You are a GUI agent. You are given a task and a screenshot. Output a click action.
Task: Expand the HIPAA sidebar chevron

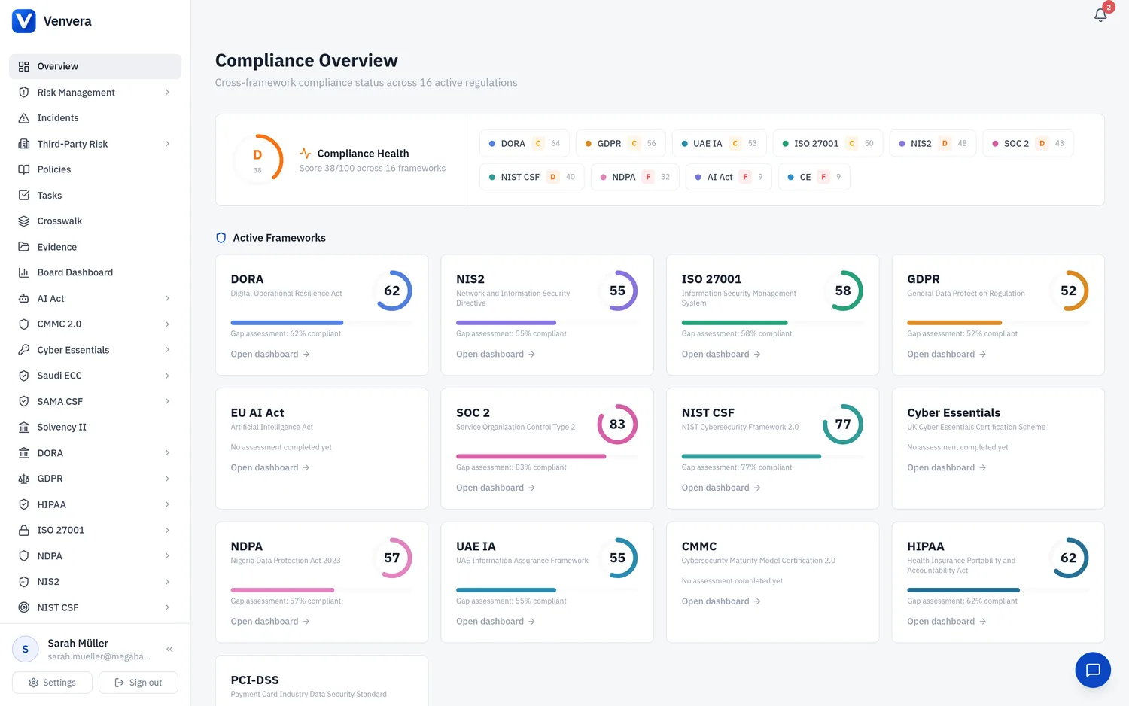(x=167, y=504)
